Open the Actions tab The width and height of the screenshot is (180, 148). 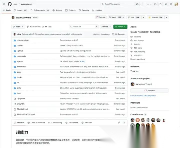[57, 10]
